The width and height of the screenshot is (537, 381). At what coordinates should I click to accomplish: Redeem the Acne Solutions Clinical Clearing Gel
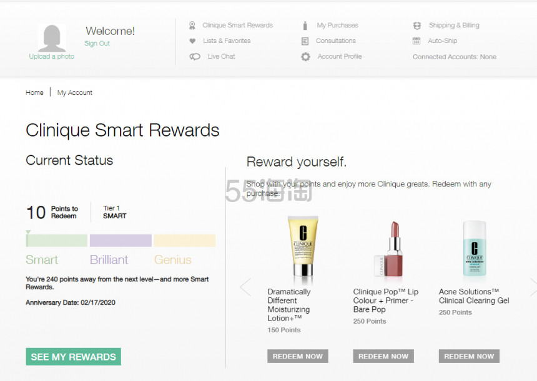469,357
